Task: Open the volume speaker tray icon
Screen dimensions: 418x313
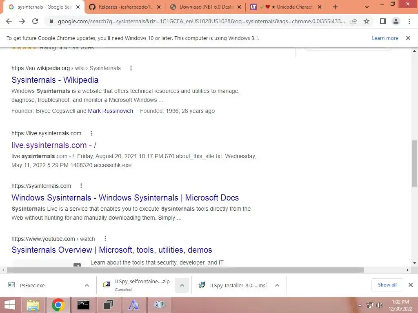Action: pos(379,305)
